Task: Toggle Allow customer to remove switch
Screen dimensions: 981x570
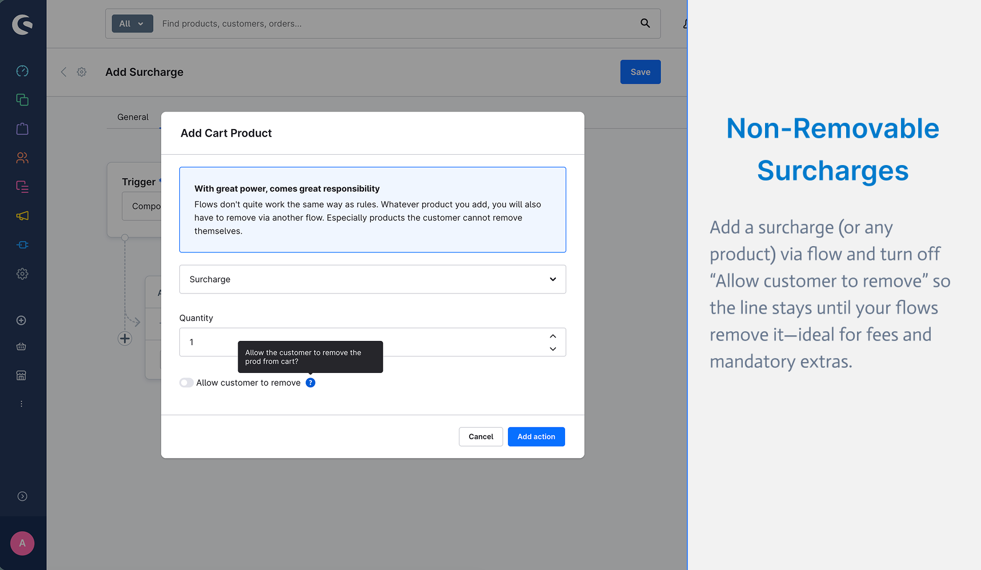Action: coord(186,383)
